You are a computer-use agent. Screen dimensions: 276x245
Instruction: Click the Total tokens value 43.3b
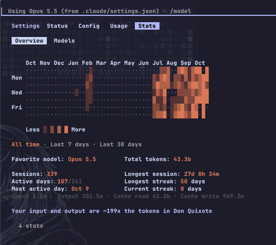[x=182, y=159]
